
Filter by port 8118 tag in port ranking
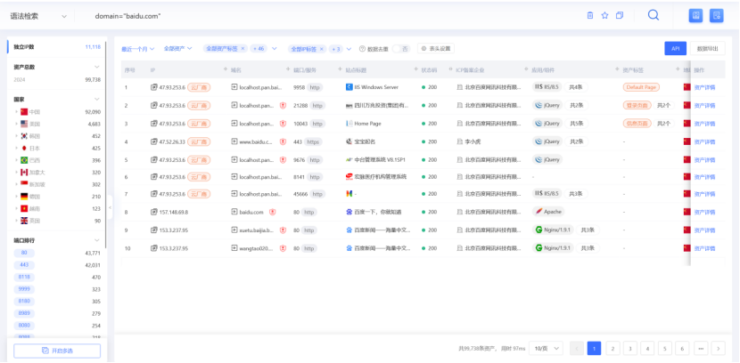point(24,277)
